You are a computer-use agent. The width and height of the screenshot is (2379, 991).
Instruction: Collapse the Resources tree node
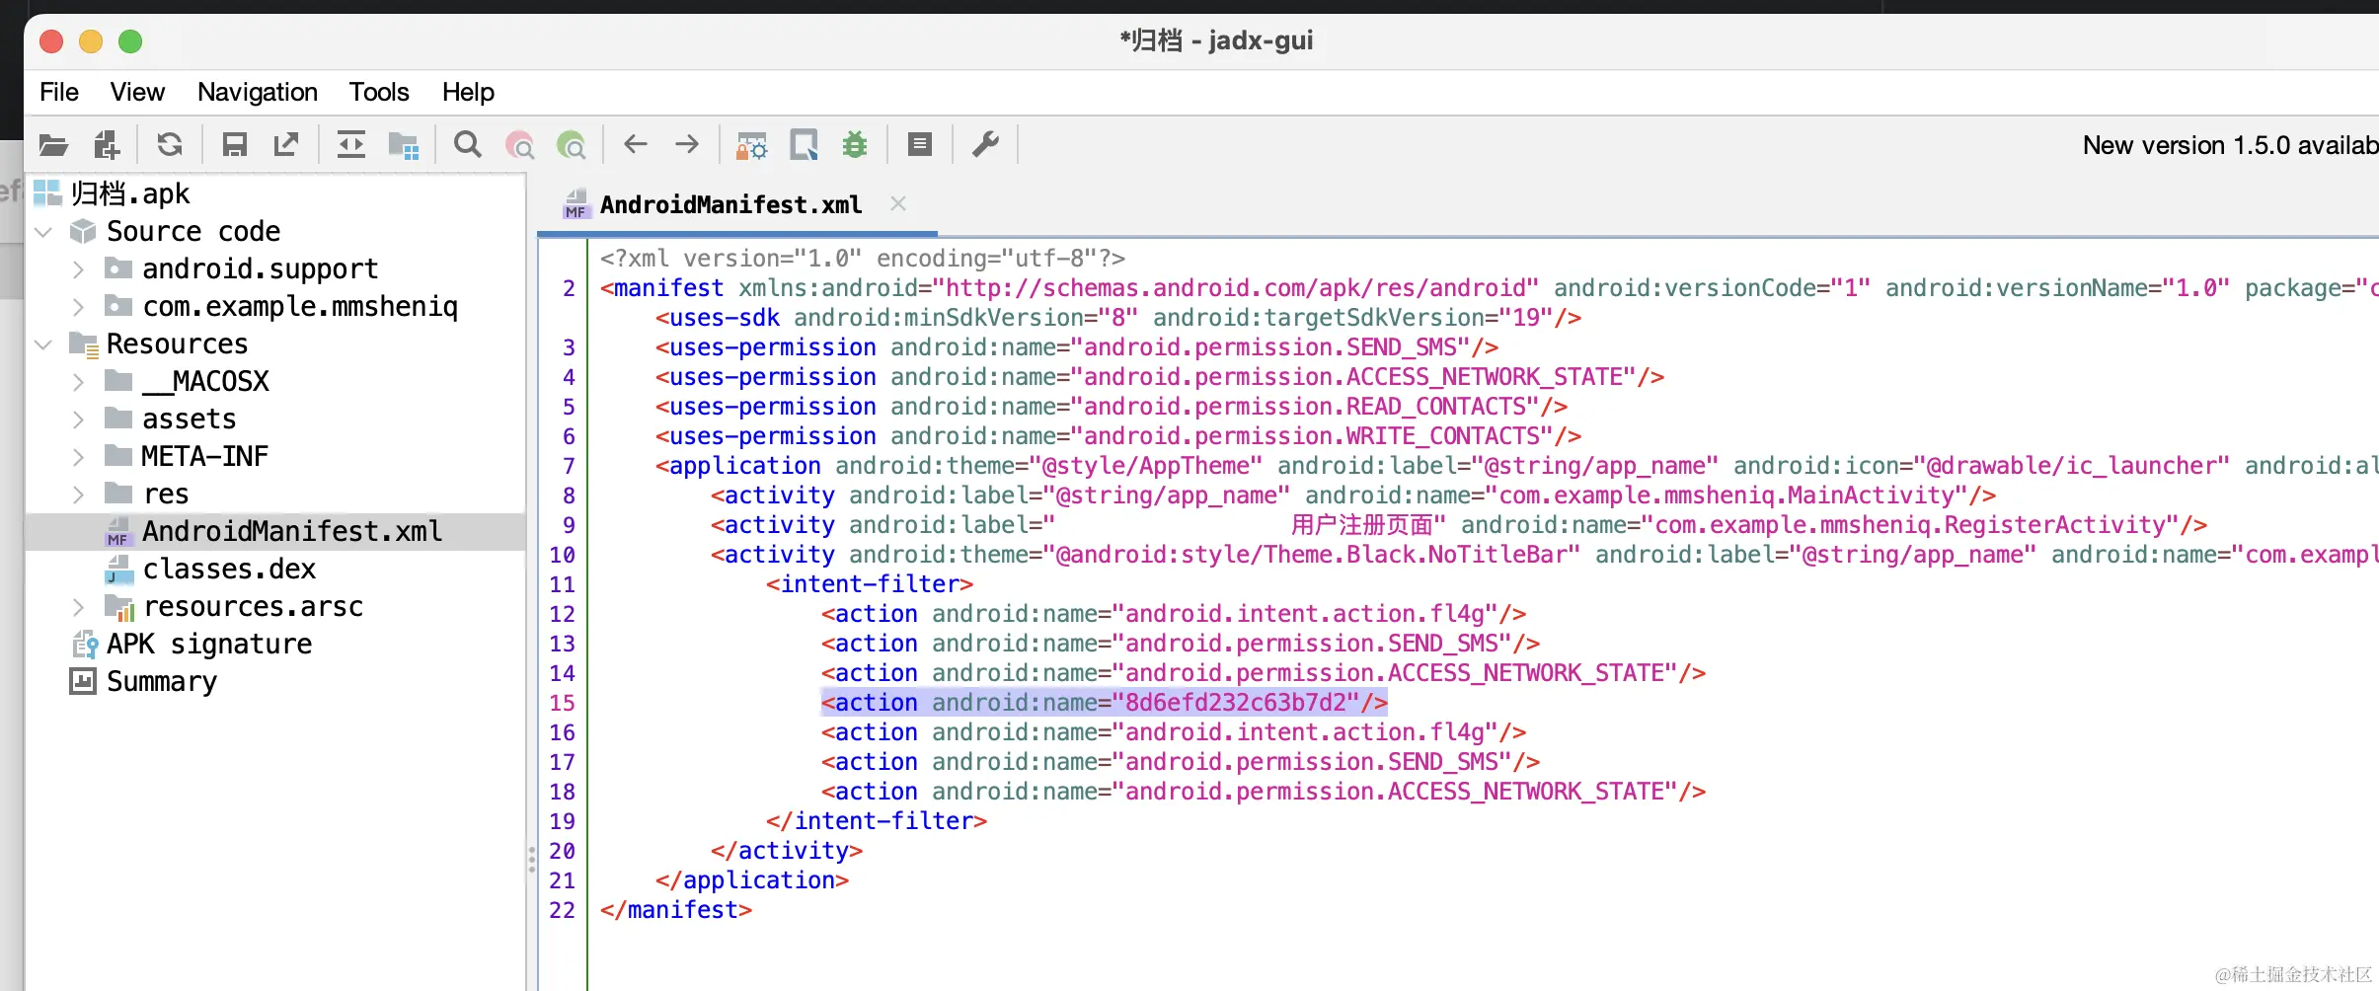[x=43, y=344]
